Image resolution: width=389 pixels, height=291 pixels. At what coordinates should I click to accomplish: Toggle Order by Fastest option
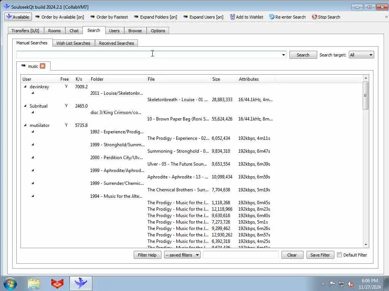[109, 17]
